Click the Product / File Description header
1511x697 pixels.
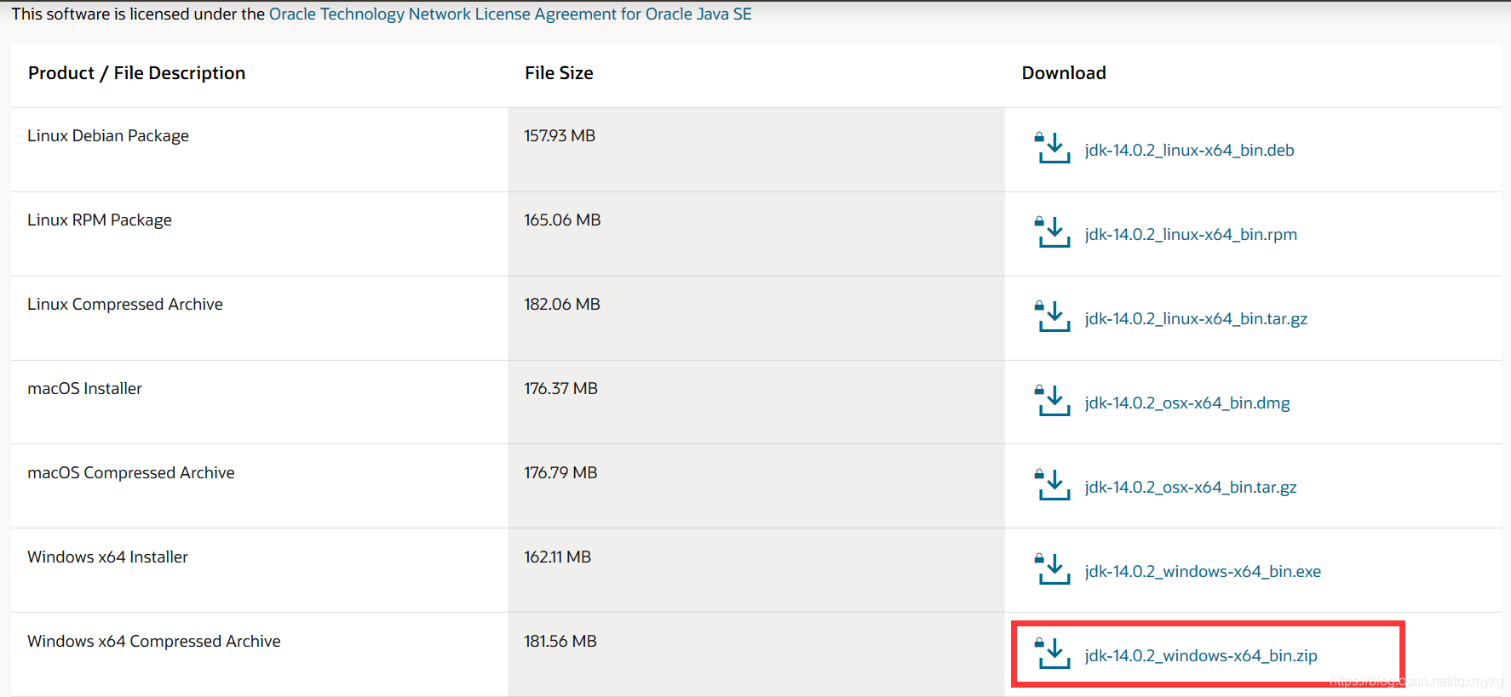(136, 73)
